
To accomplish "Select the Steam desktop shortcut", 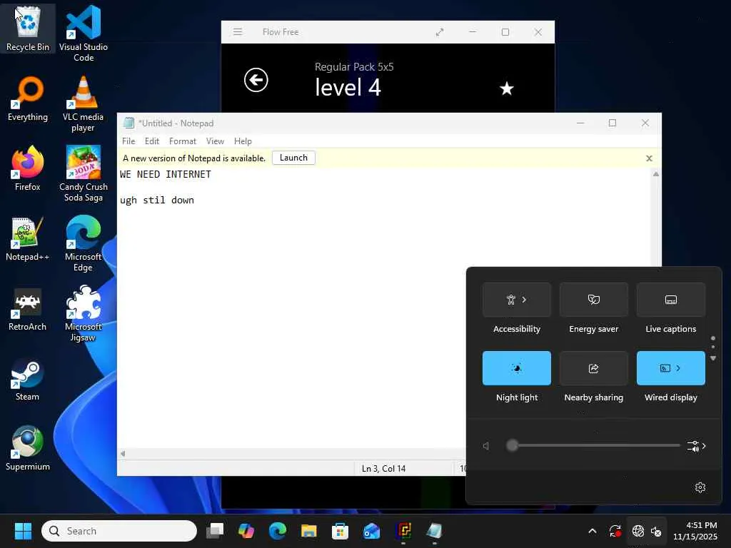I will [x=28, y=379].
